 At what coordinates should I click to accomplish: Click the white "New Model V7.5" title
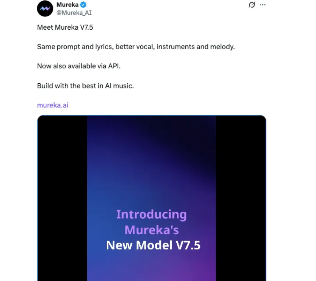(x=153, y=245)
